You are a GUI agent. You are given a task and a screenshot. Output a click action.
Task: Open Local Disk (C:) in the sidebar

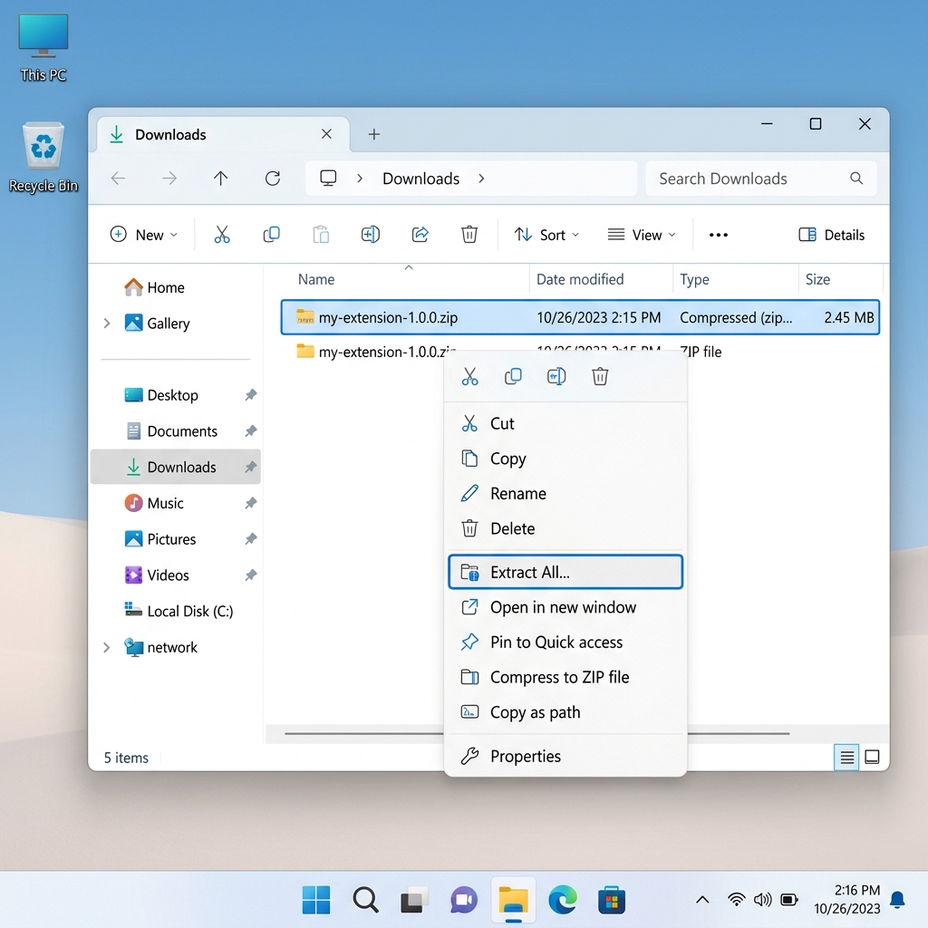tap(179, 611)
